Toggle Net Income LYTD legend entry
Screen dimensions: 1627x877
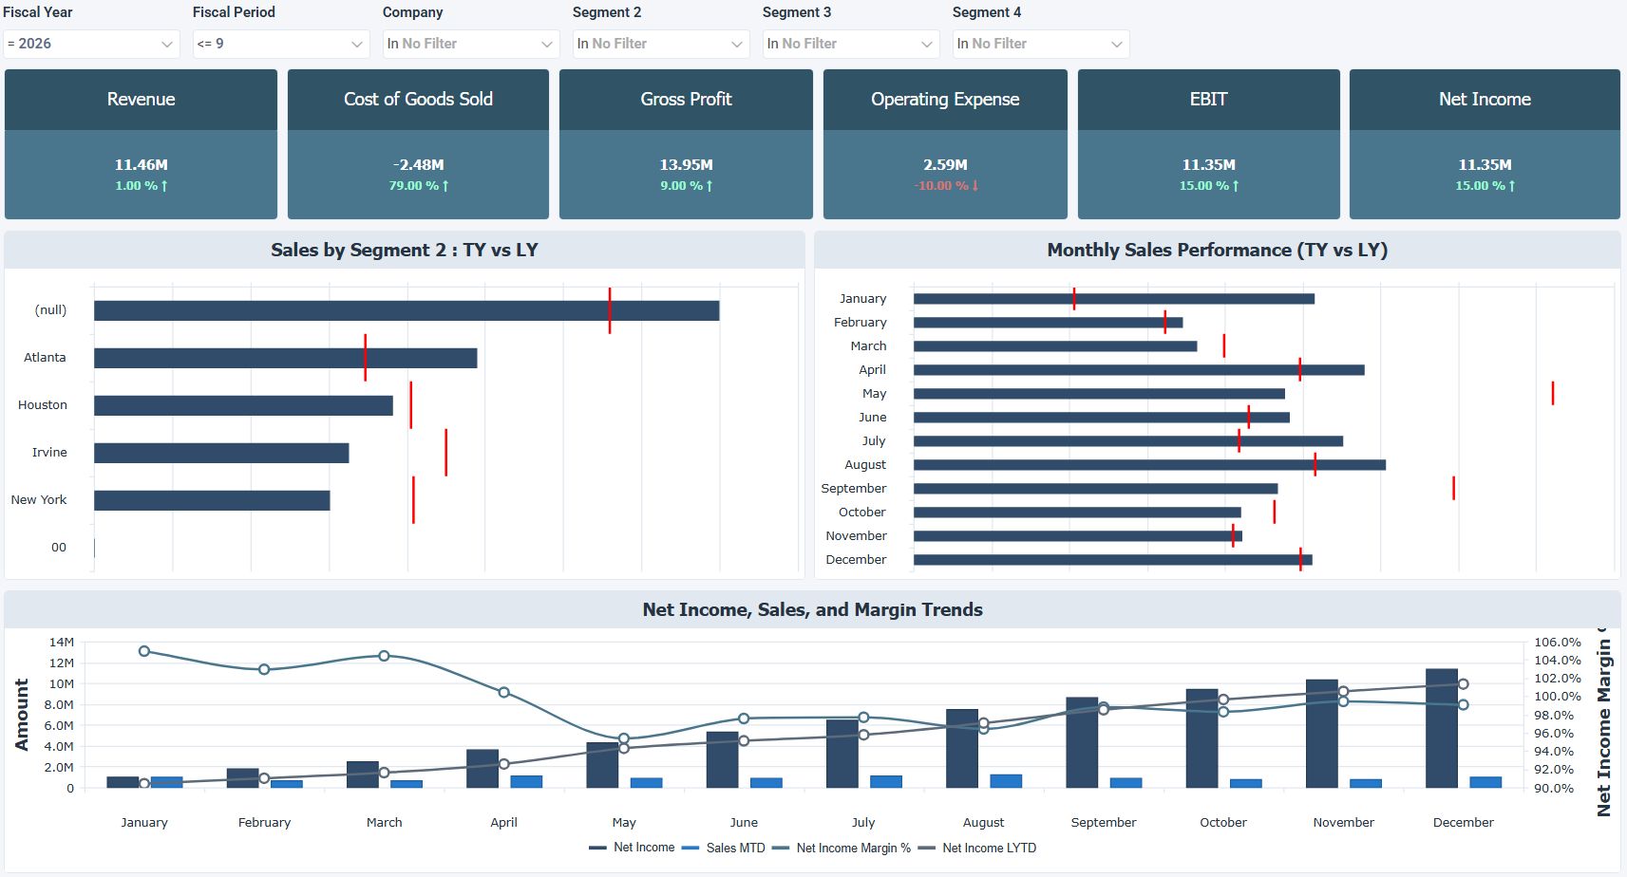pos(977,848)
